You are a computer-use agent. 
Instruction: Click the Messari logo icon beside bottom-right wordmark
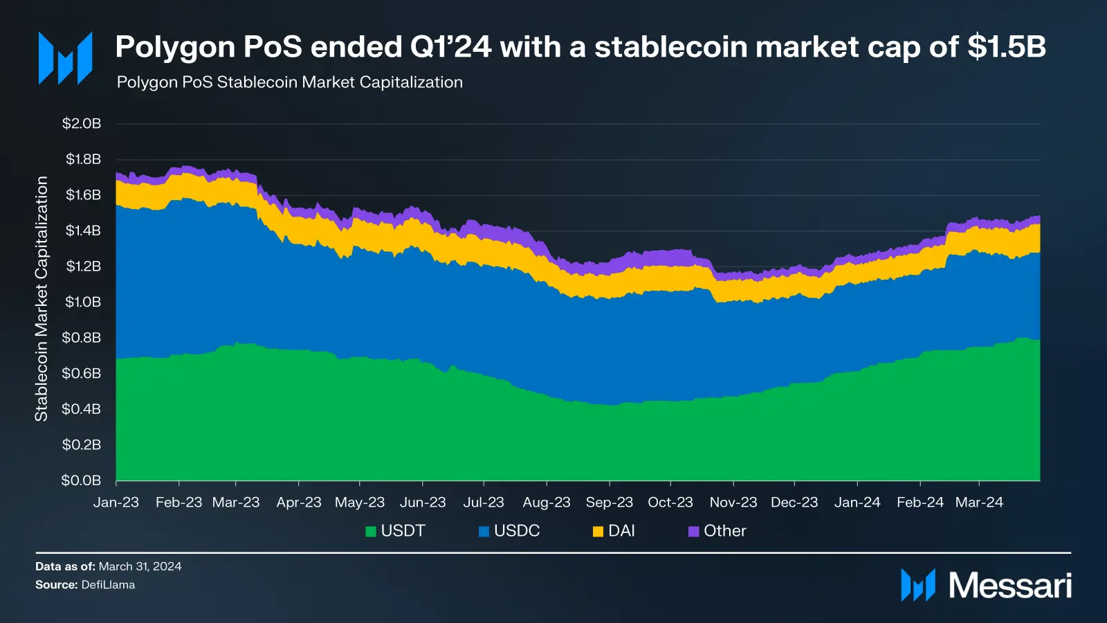tap(918, 585)
